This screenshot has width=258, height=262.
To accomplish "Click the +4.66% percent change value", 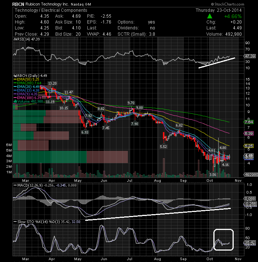I will [233, 16].
